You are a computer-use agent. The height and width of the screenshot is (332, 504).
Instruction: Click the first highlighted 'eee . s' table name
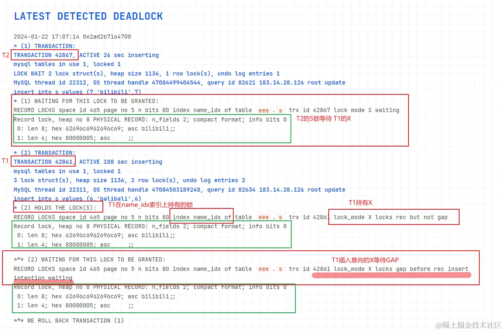pyautogui.click(x=270, y=110)
